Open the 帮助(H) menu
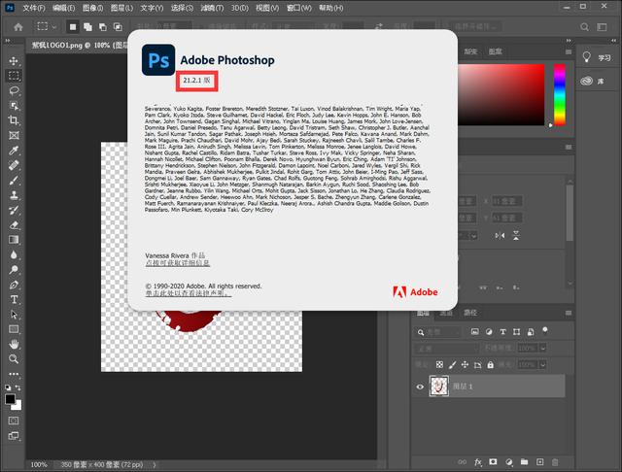 330,8
